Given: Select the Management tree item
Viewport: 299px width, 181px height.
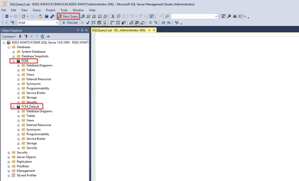Looking at the screenshot, I should coord(26,171).
